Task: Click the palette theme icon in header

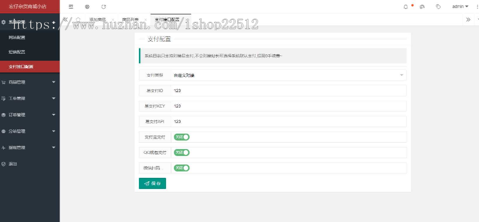Action: pyautogui.click(x=422, y=6)
